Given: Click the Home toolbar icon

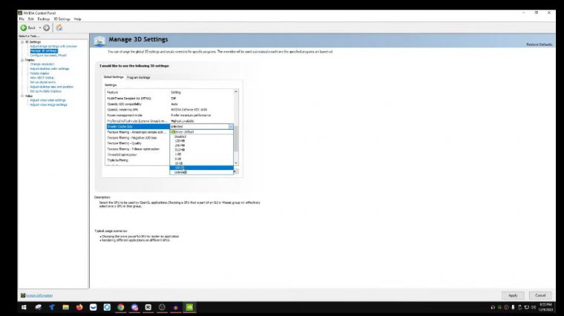Looking at the screenshot, I should [x=59, y=27].
